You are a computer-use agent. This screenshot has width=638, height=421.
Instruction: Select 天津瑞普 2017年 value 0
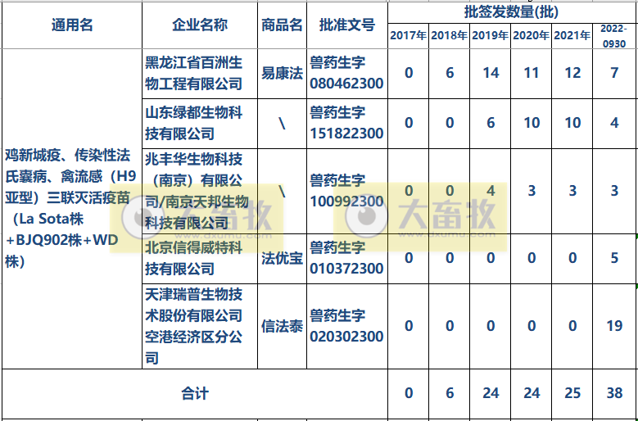(409, 326)
